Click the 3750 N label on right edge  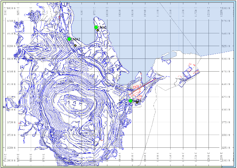(x=226, y=122)
